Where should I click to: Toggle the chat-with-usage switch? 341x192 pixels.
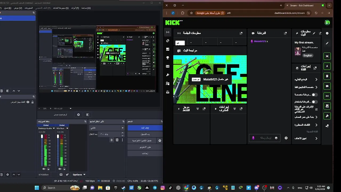314,102
